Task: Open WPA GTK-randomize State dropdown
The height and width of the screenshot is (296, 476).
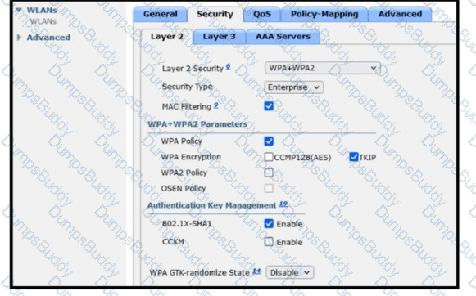Action: click(x=290, y=272)
